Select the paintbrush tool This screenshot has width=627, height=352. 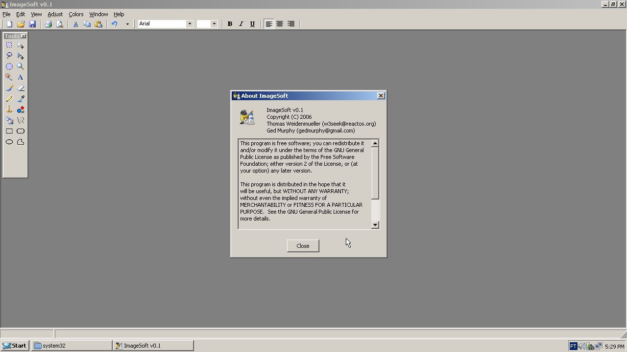(9, 88)
